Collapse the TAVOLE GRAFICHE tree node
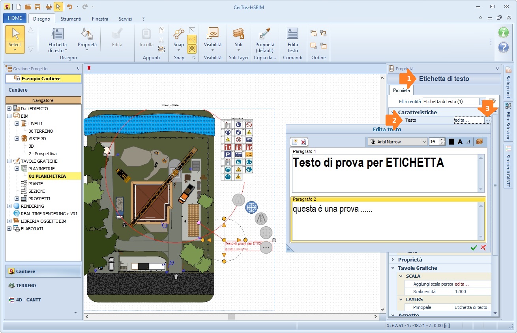 coord(9,161)
